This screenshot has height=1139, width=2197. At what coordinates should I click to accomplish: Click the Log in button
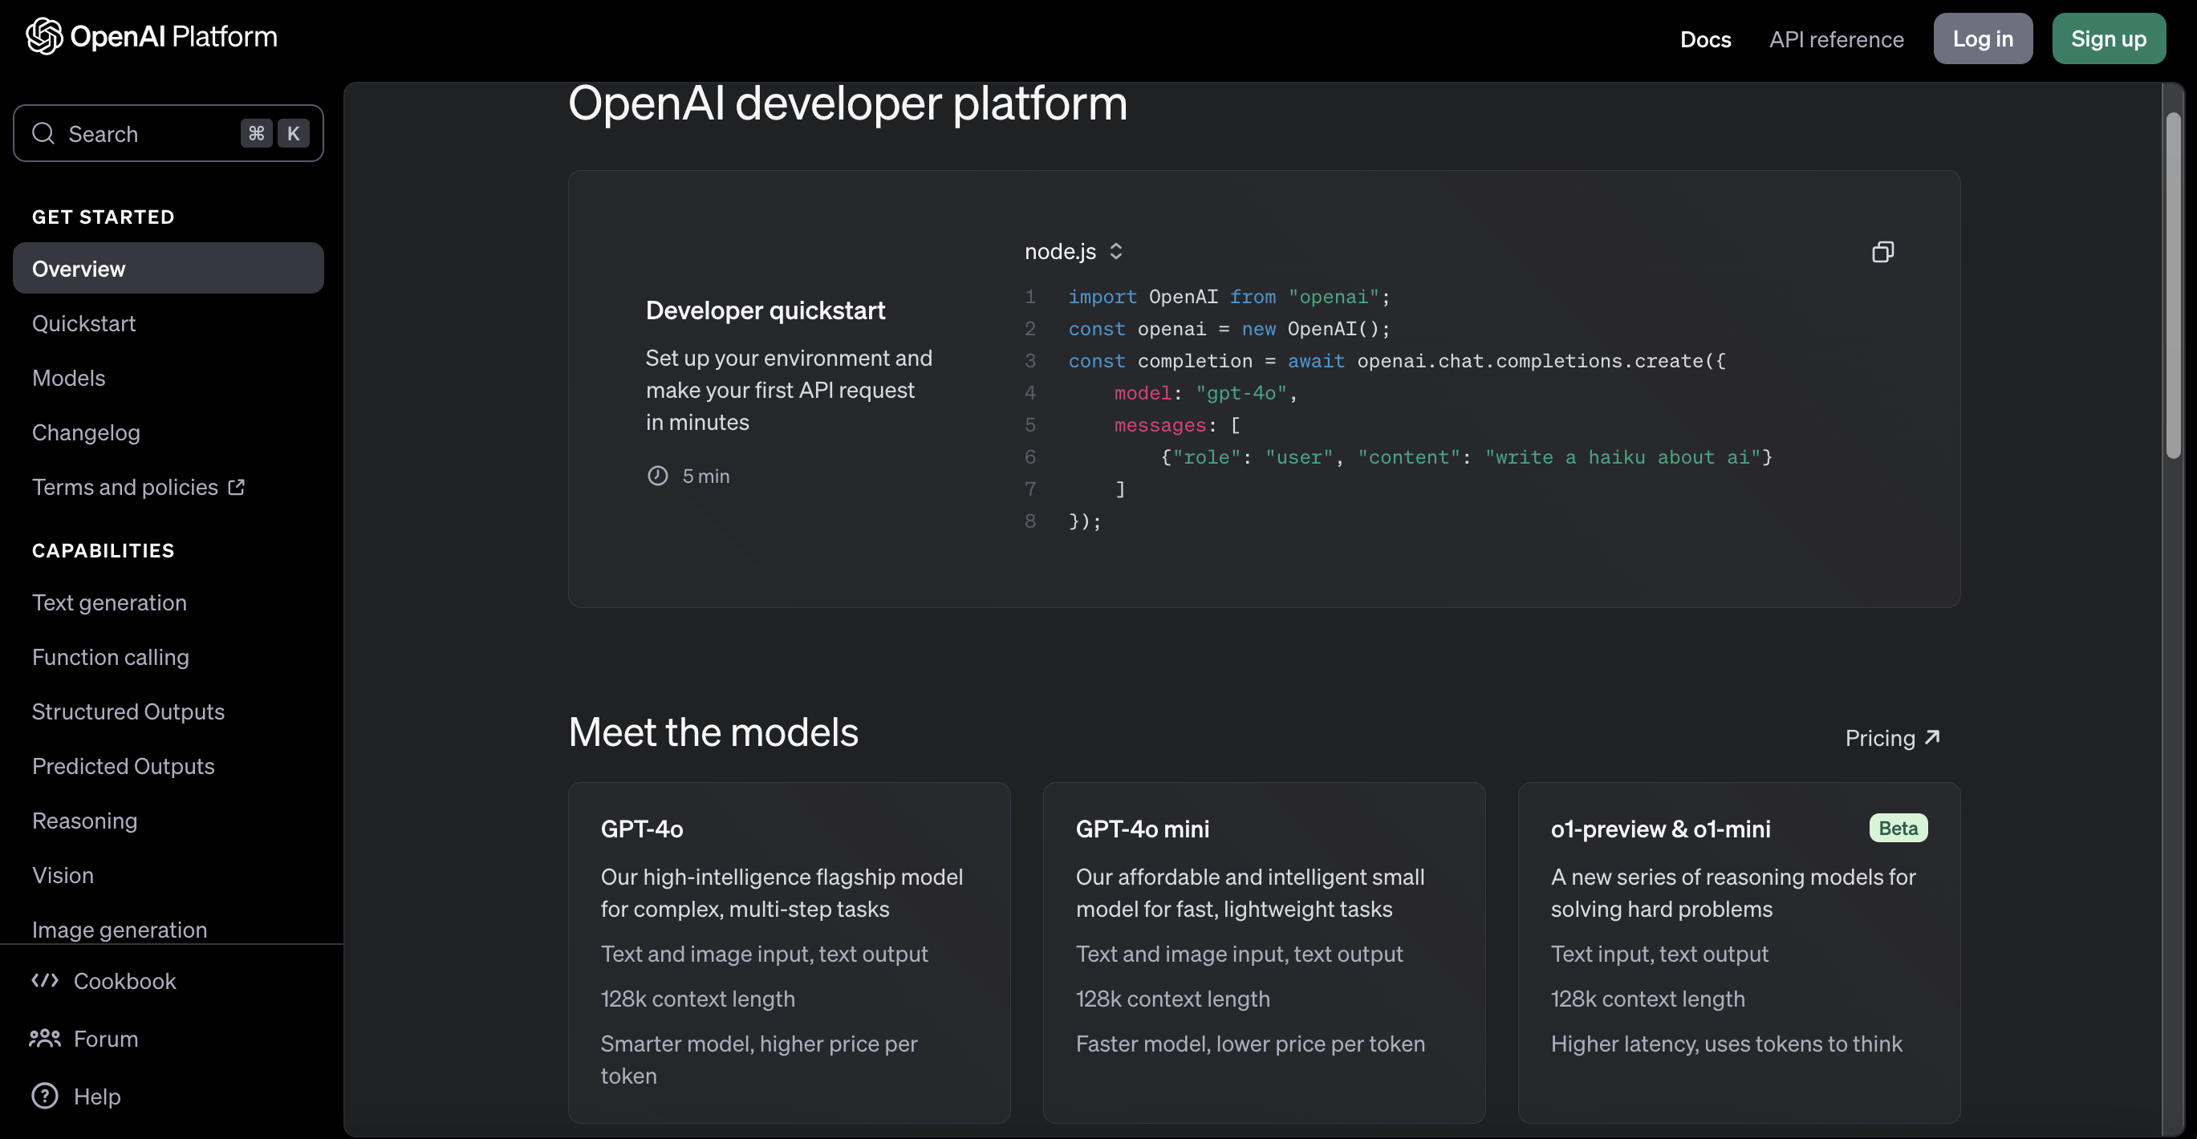(x=1982, y=39)
